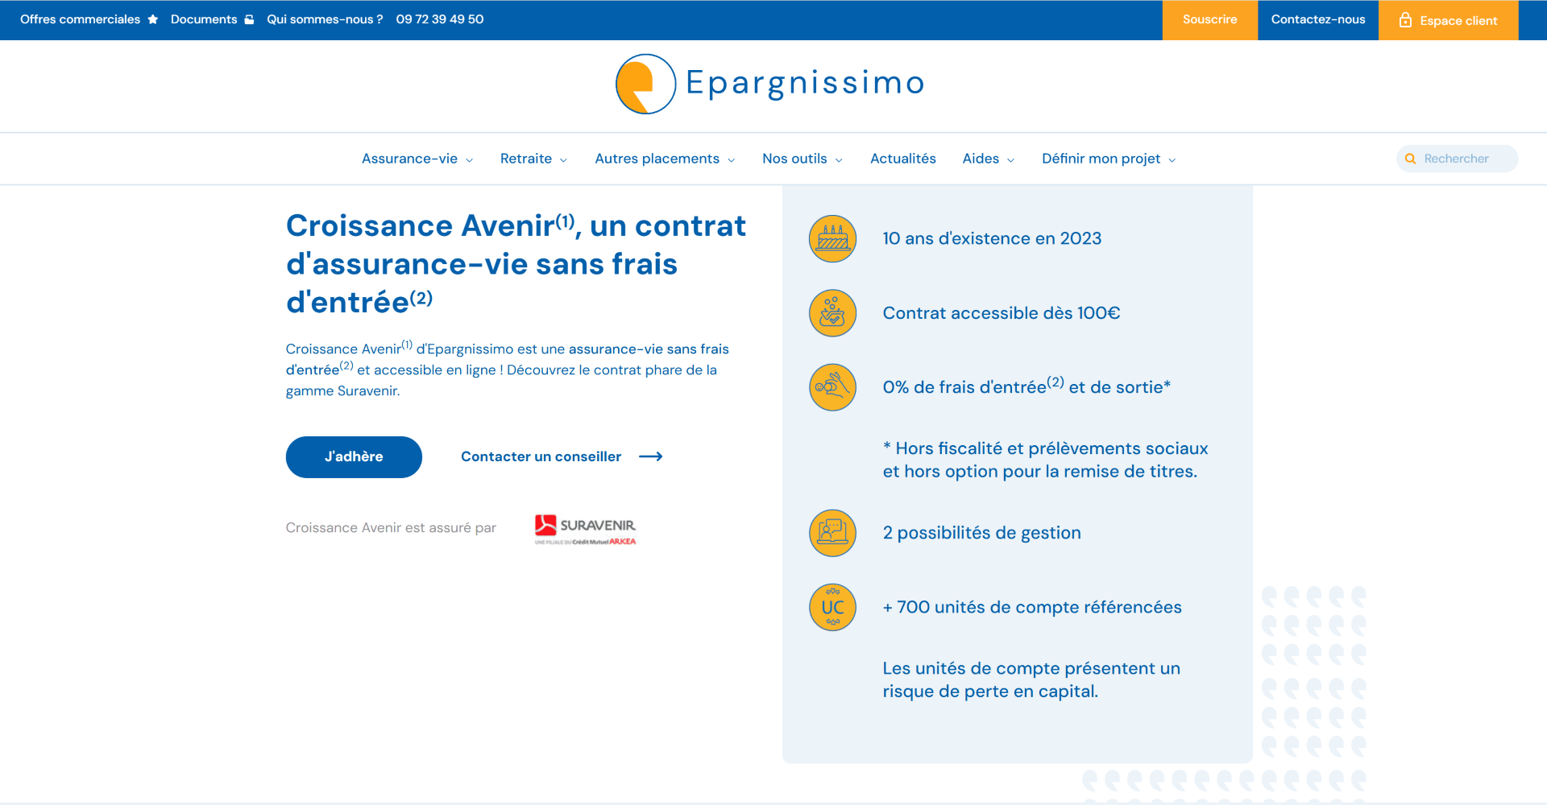1547x805 pixels.
Task: Click the arrow next to Contacter un conseiller
Action: (x=650, y=457)
